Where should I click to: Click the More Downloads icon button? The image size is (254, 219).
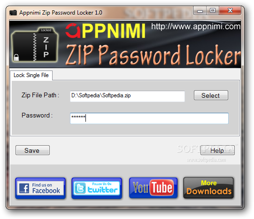[x=208, y=188]
